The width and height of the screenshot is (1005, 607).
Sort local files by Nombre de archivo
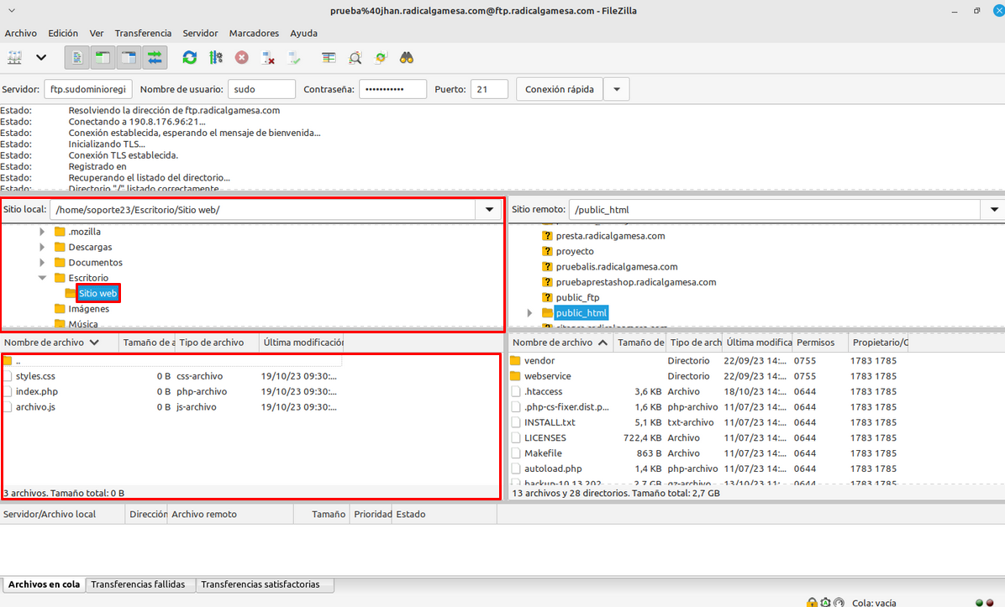click(x=60, y=343)
